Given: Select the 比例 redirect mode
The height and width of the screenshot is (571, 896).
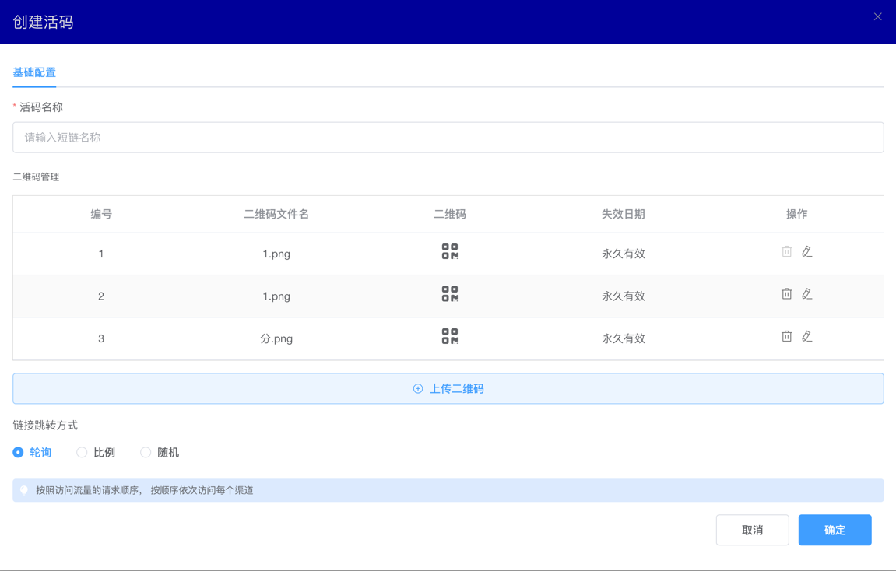Looking at the screenshot, I should (96, 452).
